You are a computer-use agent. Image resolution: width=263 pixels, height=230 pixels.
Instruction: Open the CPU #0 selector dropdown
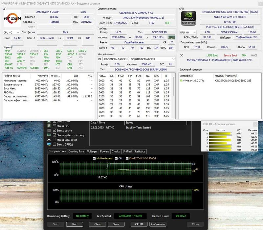[11, 33]
